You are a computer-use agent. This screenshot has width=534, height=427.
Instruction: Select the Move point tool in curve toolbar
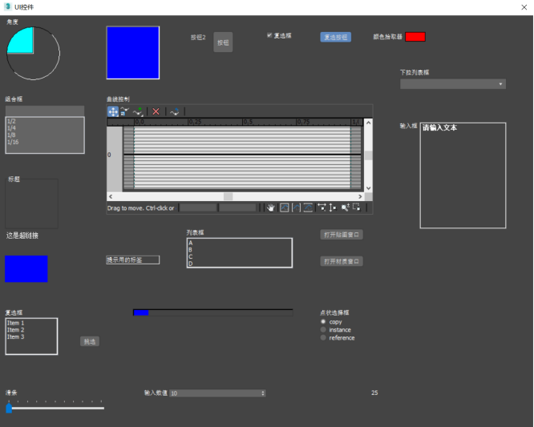[x=113, y=111]
